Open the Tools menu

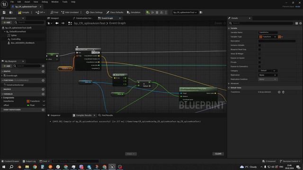pyautogui.click(x=65, y=2)
